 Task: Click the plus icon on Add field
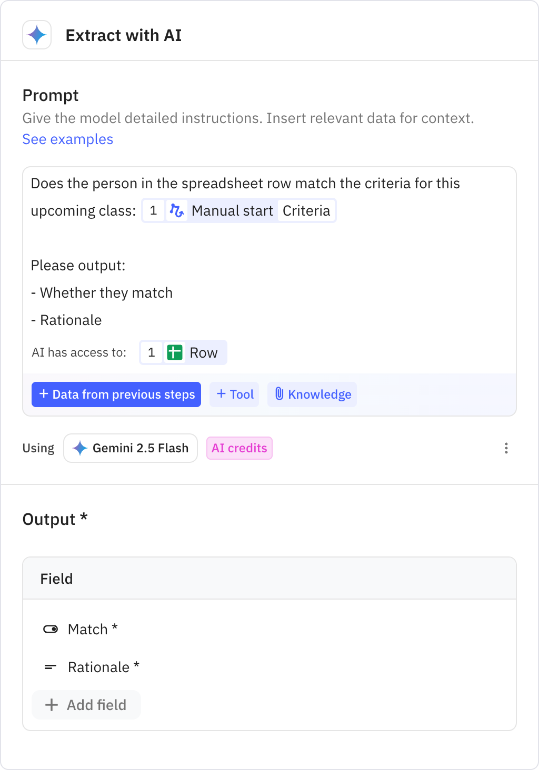tap(52, 705)
